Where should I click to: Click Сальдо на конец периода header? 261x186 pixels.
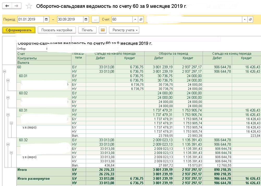point(232,54)
